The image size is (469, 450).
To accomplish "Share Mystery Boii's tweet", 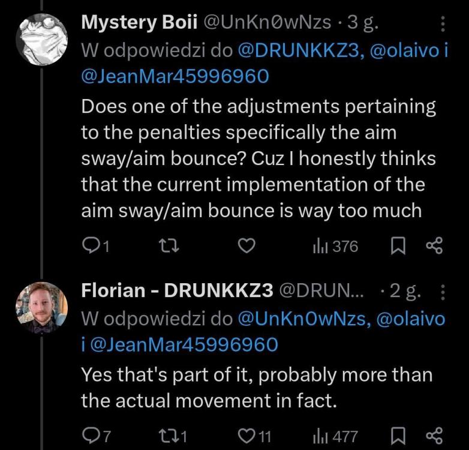I will click(433, 246).
